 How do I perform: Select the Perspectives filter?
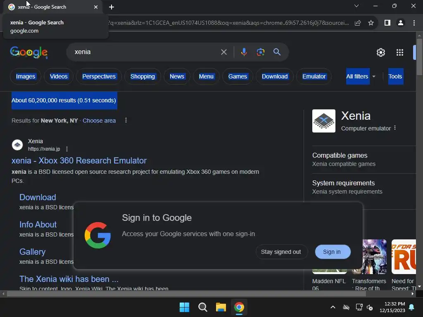click(x=99, y=76)
